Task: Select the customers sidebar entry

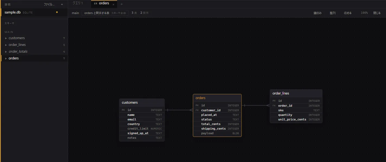Action: [x=34, y=38]
